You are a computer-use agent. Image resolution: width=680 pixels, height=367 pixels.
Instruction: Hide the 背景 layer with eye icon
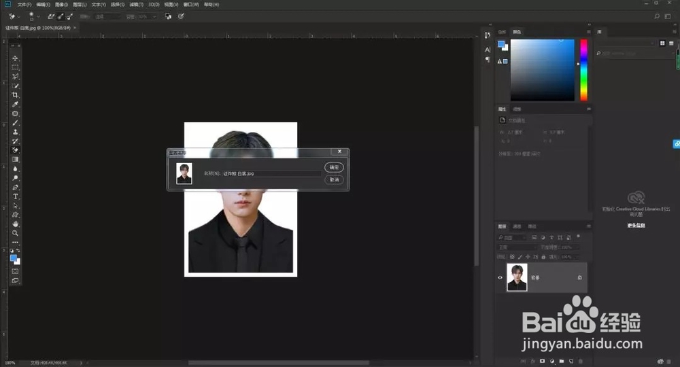500,277
